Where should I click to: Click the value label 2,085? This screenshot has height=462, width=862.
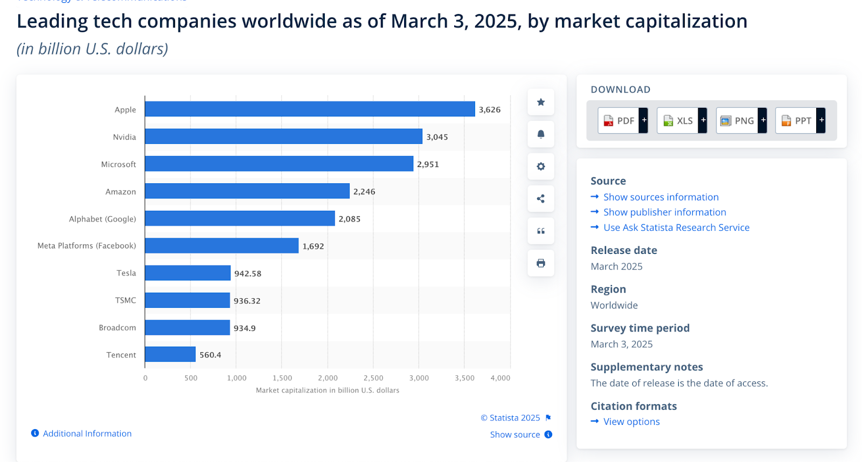click(x=350, y=219)
